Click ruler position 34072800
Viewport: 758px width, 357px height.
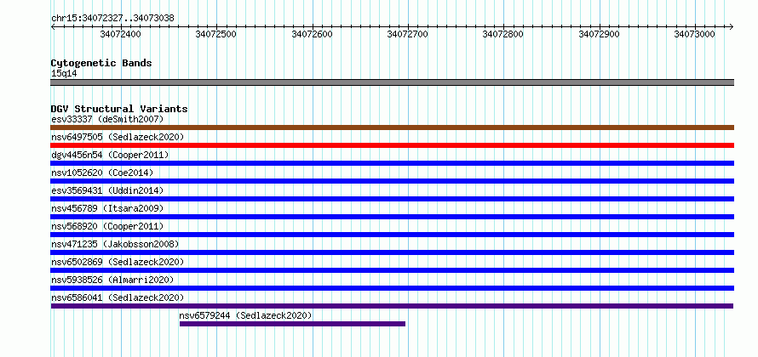503,34
